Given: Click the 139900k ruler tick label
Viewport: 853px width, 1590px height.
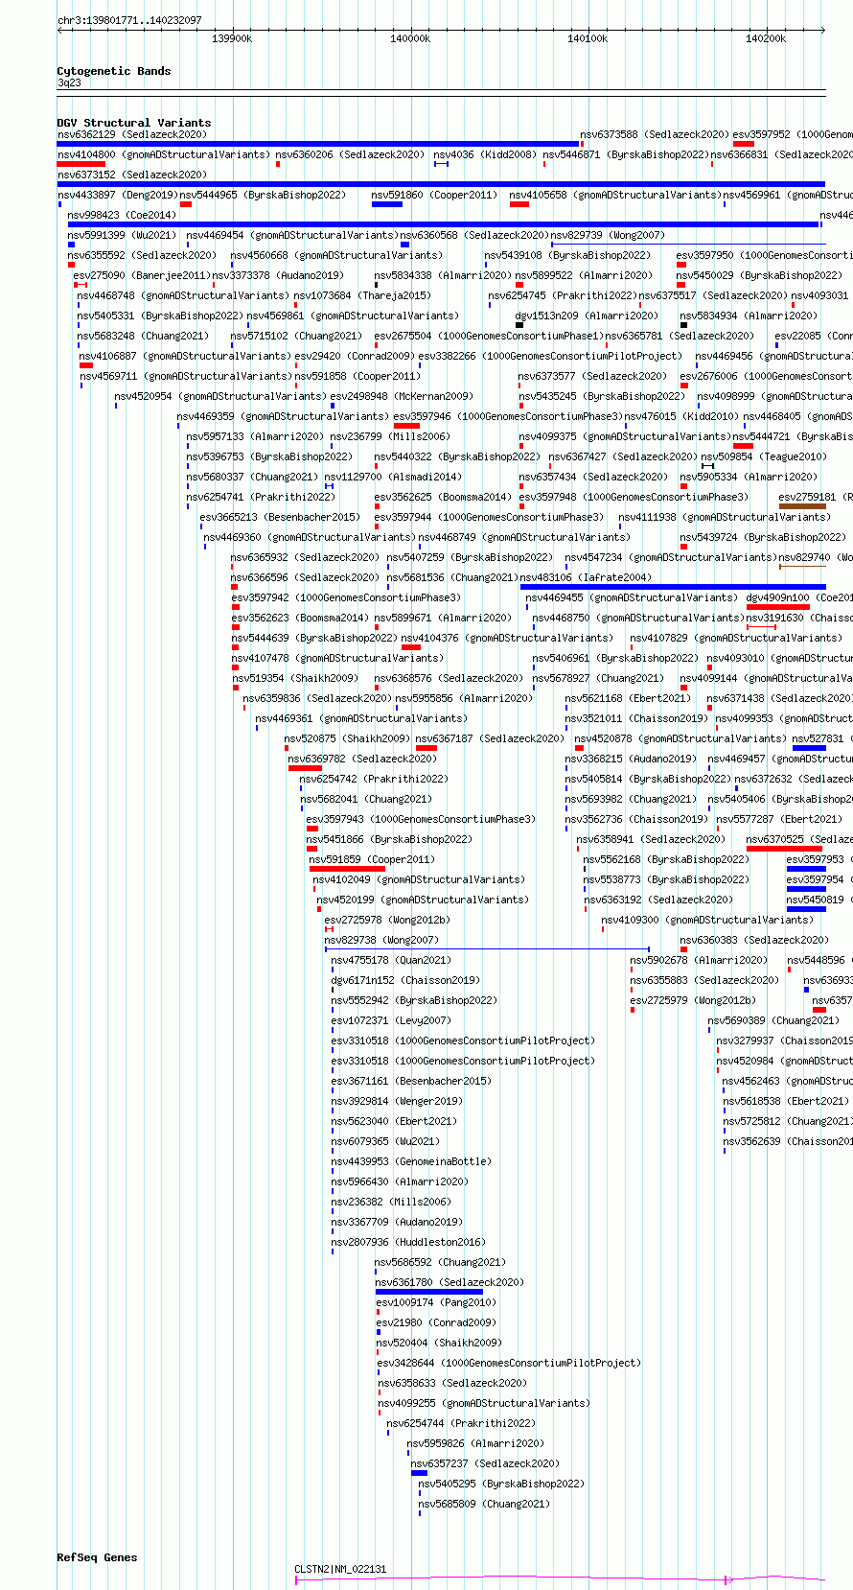Looking at the screenshot, I should click(x=232, y=38).
